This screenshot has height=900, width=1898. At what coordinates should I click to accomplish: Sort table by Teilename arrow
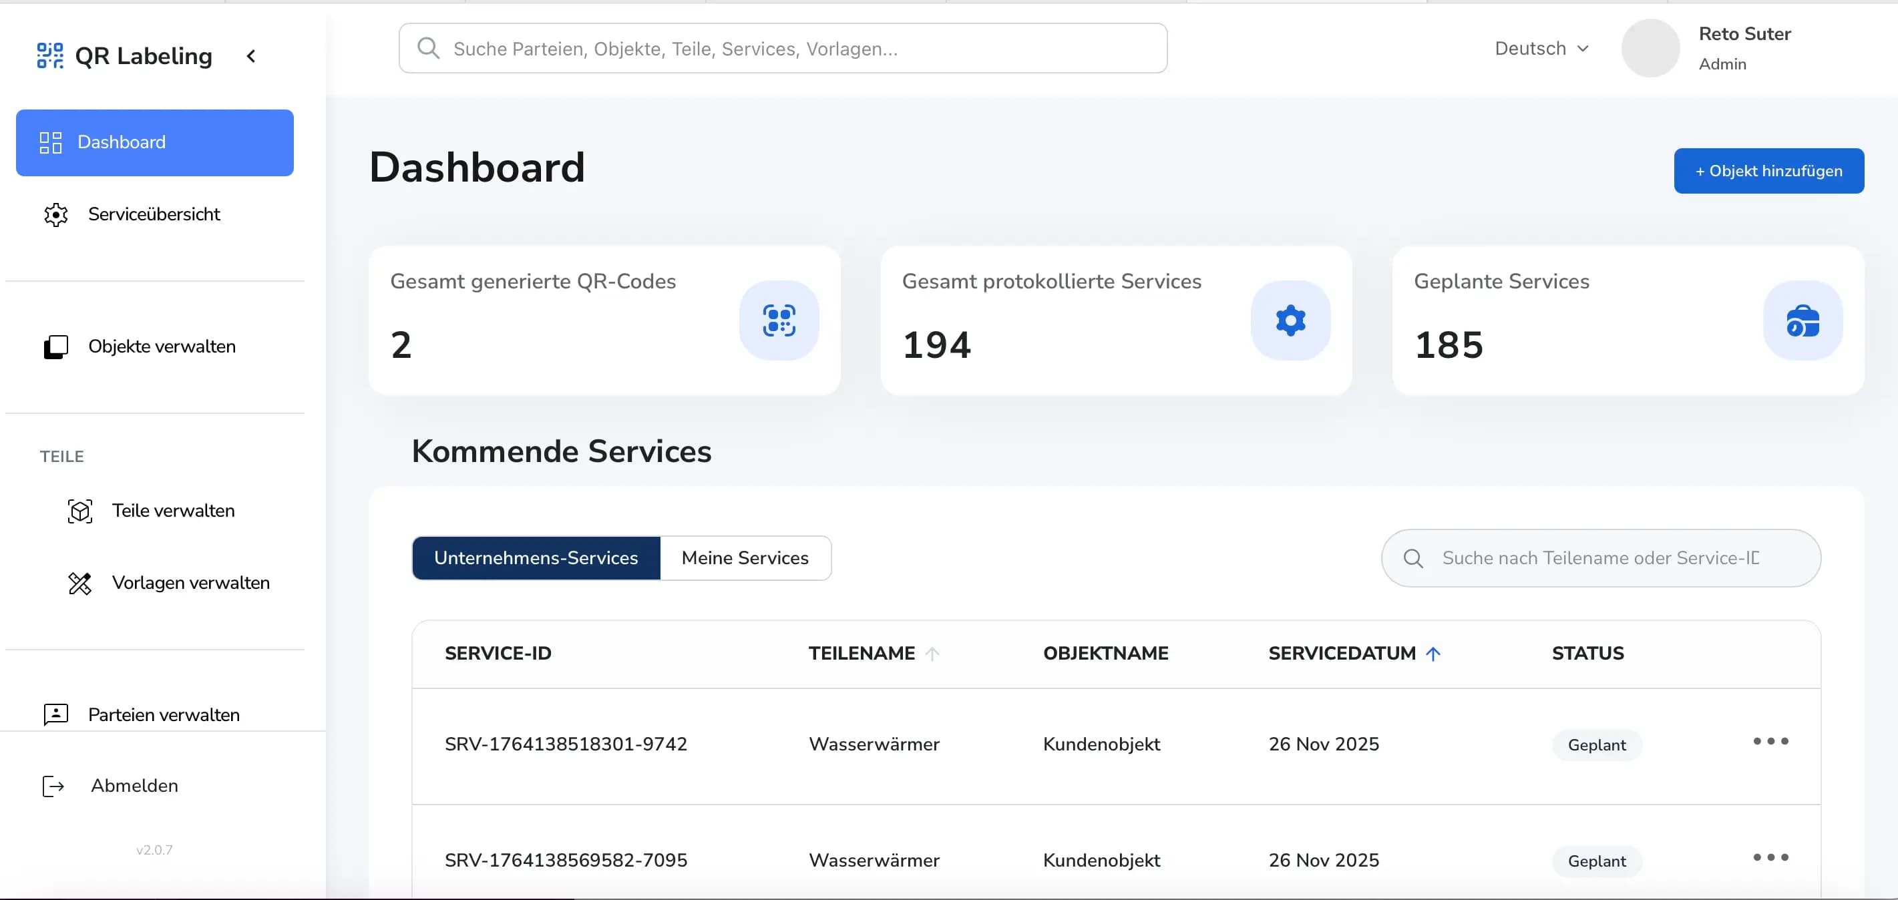point(932,653)
